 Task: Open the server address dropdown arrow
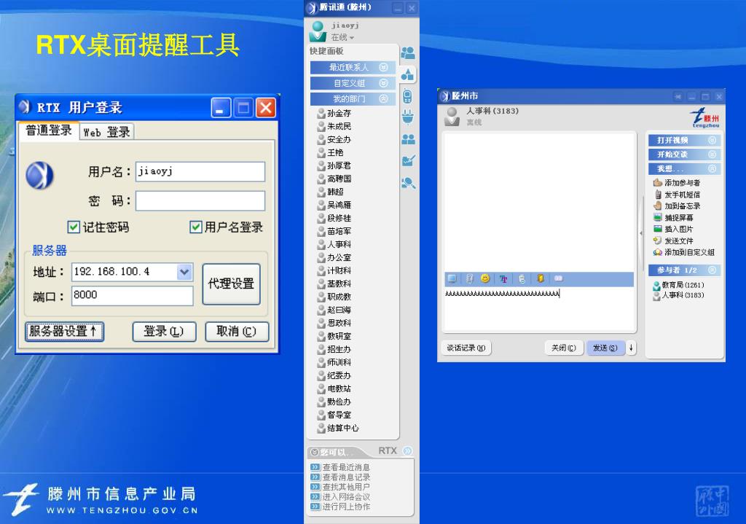184,272
